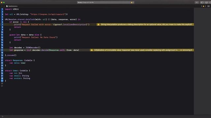Click line number 1 in gutter

coord(2,9)
